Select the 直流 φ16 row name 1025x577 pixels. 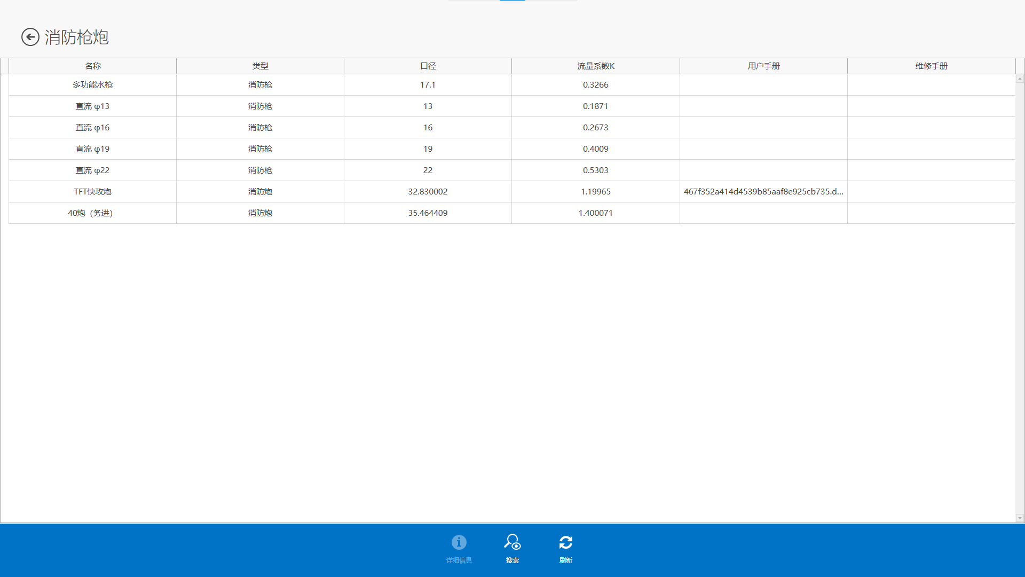click(x=93, y=128)
